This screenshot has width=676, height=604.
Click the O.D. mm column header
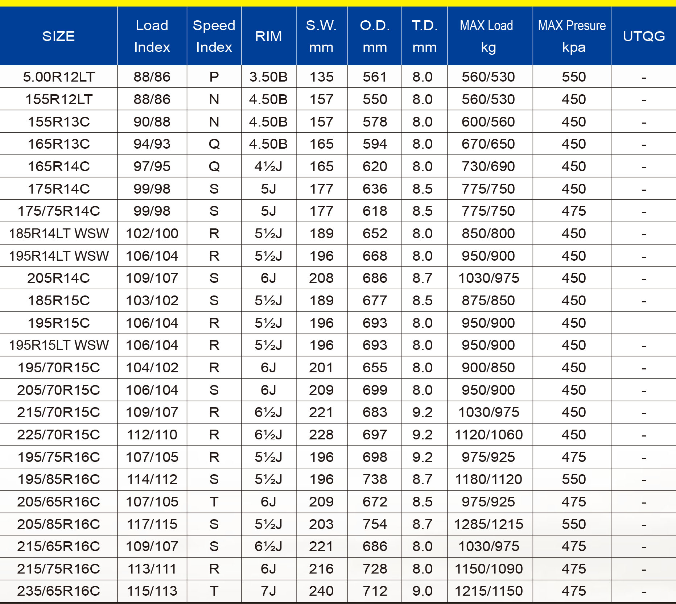375,36
